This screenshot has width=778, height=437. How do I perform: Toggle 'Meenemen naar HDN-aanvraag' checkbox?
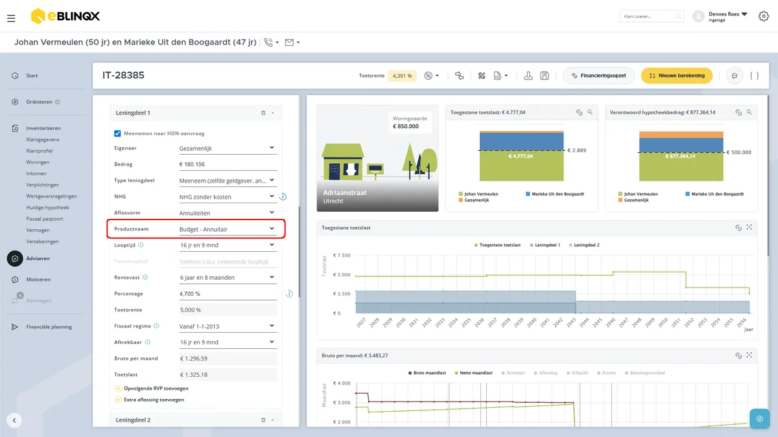point(117,133)
